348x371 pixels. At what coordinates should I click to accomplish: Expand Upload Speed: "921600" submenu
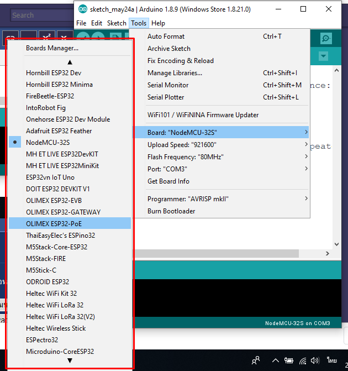(x=222, y=144)
